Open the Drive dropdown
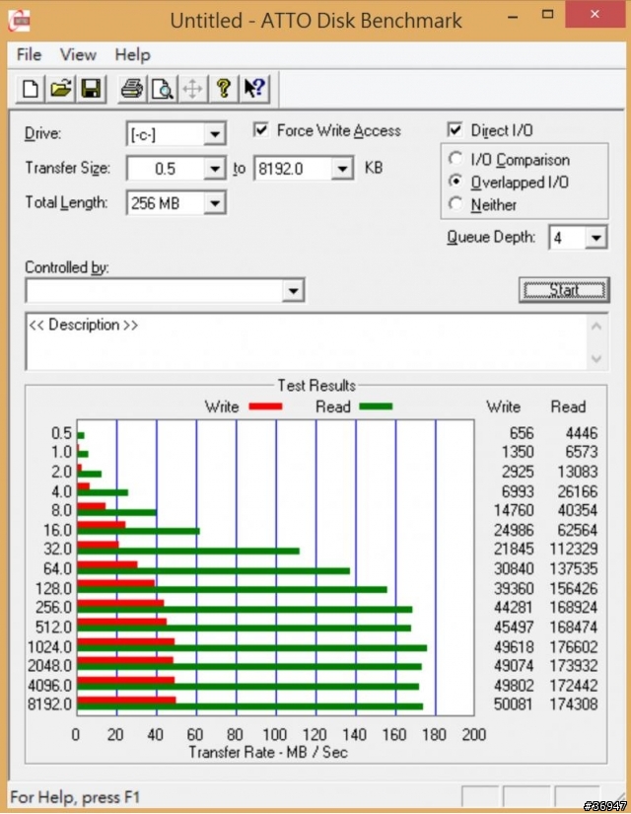Screen dimensions: 631x814 pyautogui.click(x=214, y=134)
